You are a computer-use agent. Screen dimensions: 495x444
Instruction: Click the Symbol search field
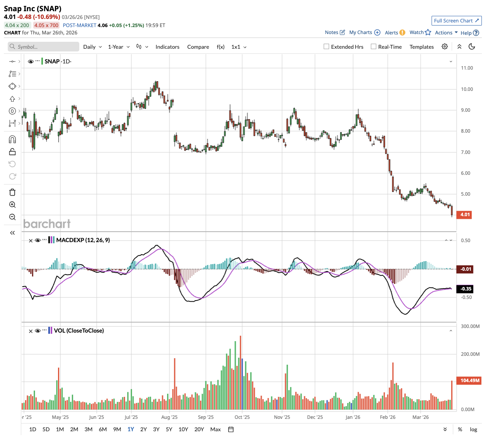[x=43, y=47]
